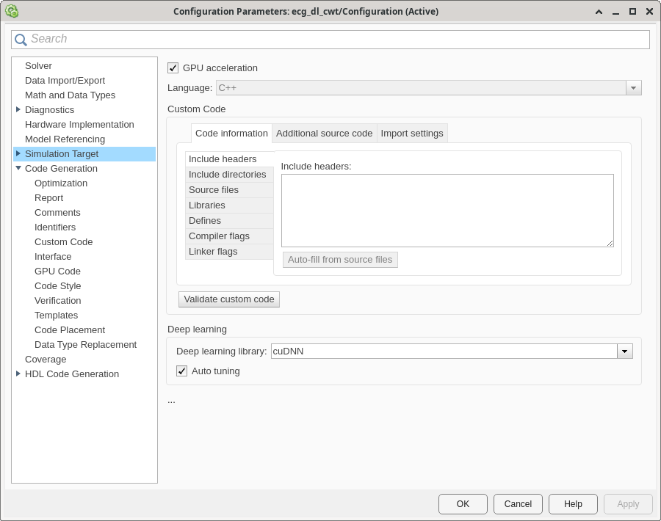The height and width of the screenshot is (521, 661).
Task: Expand the Diagnostics tree node
Action: tap(18, 110)
